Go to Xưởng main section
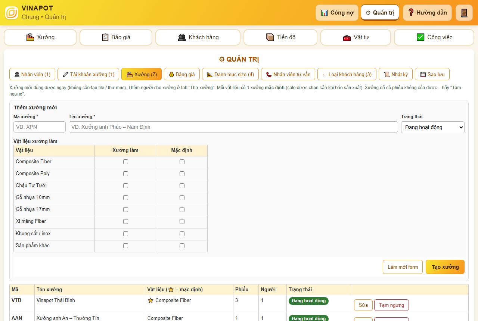478x321 pixels. click(40, 37)
